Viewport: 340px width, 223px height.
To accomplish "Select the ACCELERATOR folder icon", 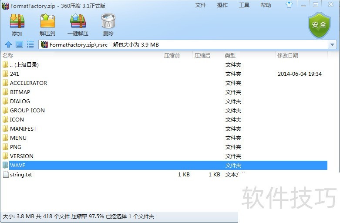I will [x=5, y=83].
